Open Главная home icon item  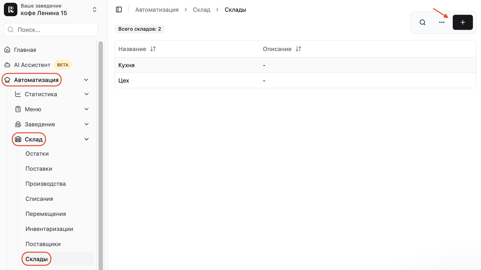[x=8, y=50]
